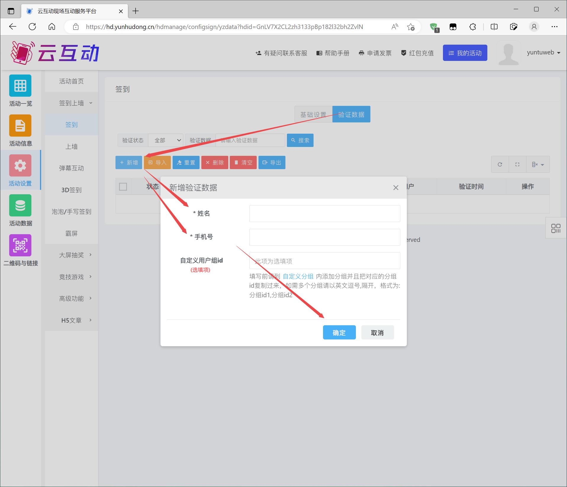Viewport: 567px width, 487px height.
Task: Open the 活动一览 grid icon
Action: tap(20, 86)
